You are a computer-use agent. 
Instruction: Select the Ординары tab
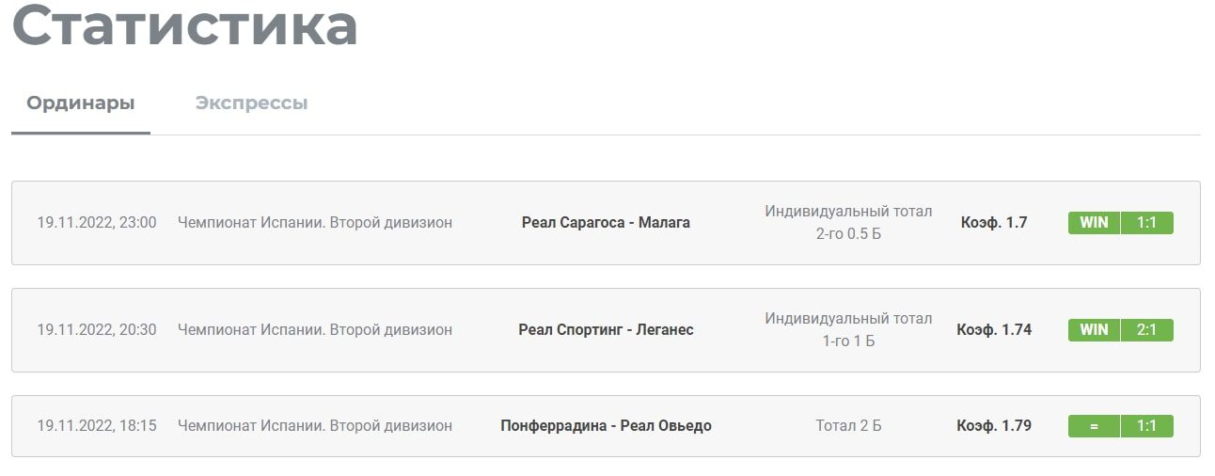(80, 103)
